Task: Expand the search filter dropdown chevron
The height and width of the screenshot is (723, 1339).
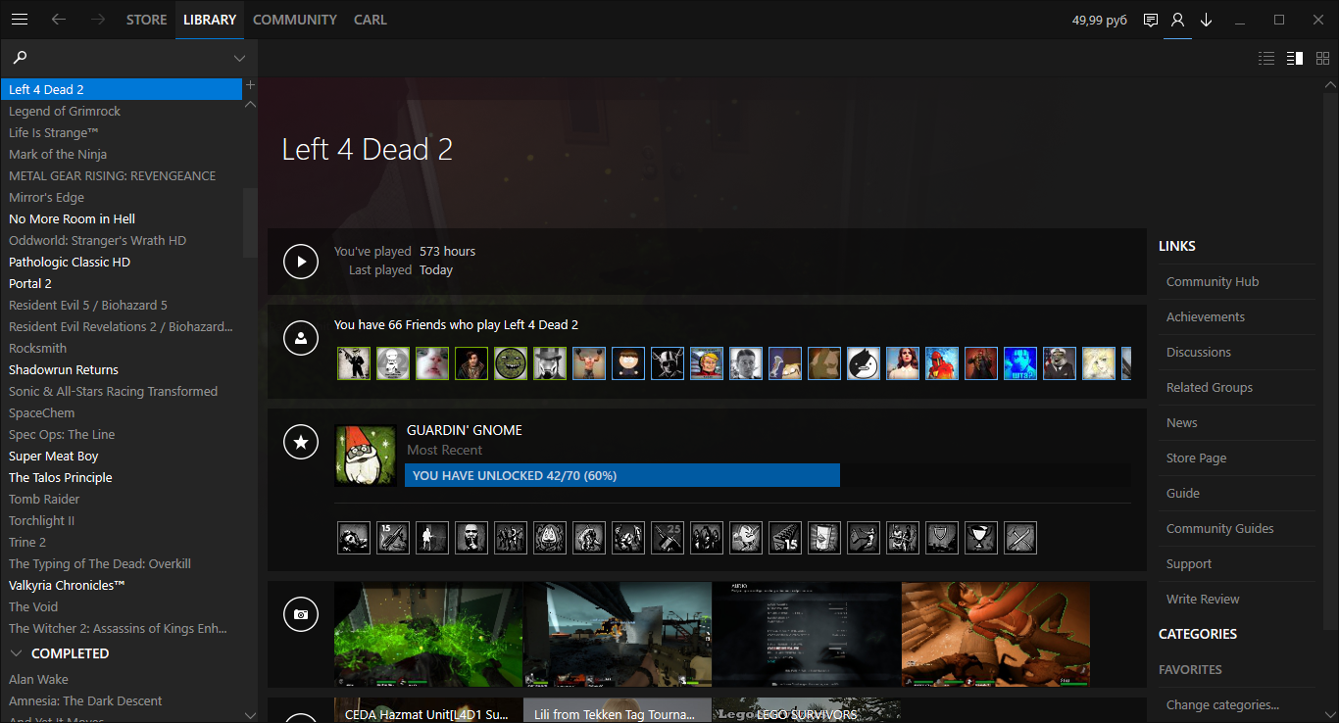Action: pos(239,59)
